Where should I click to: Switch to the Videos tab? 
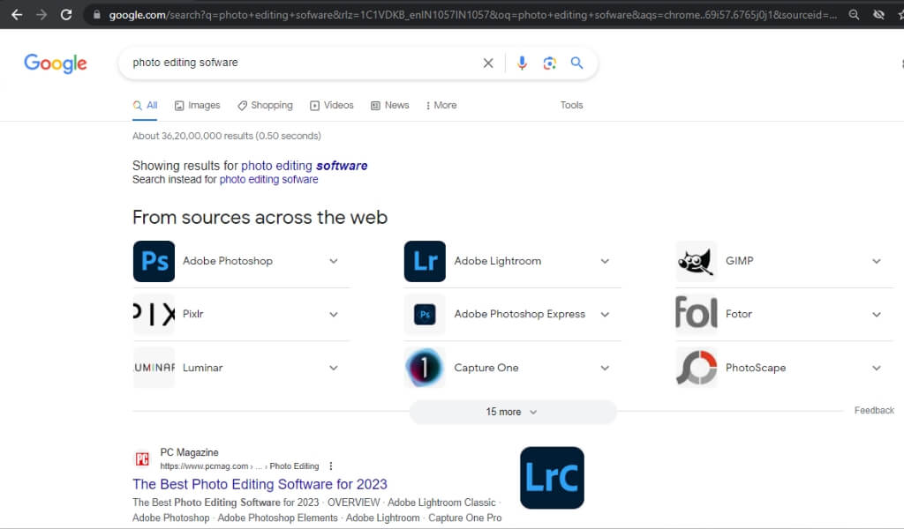coord(332,105)
